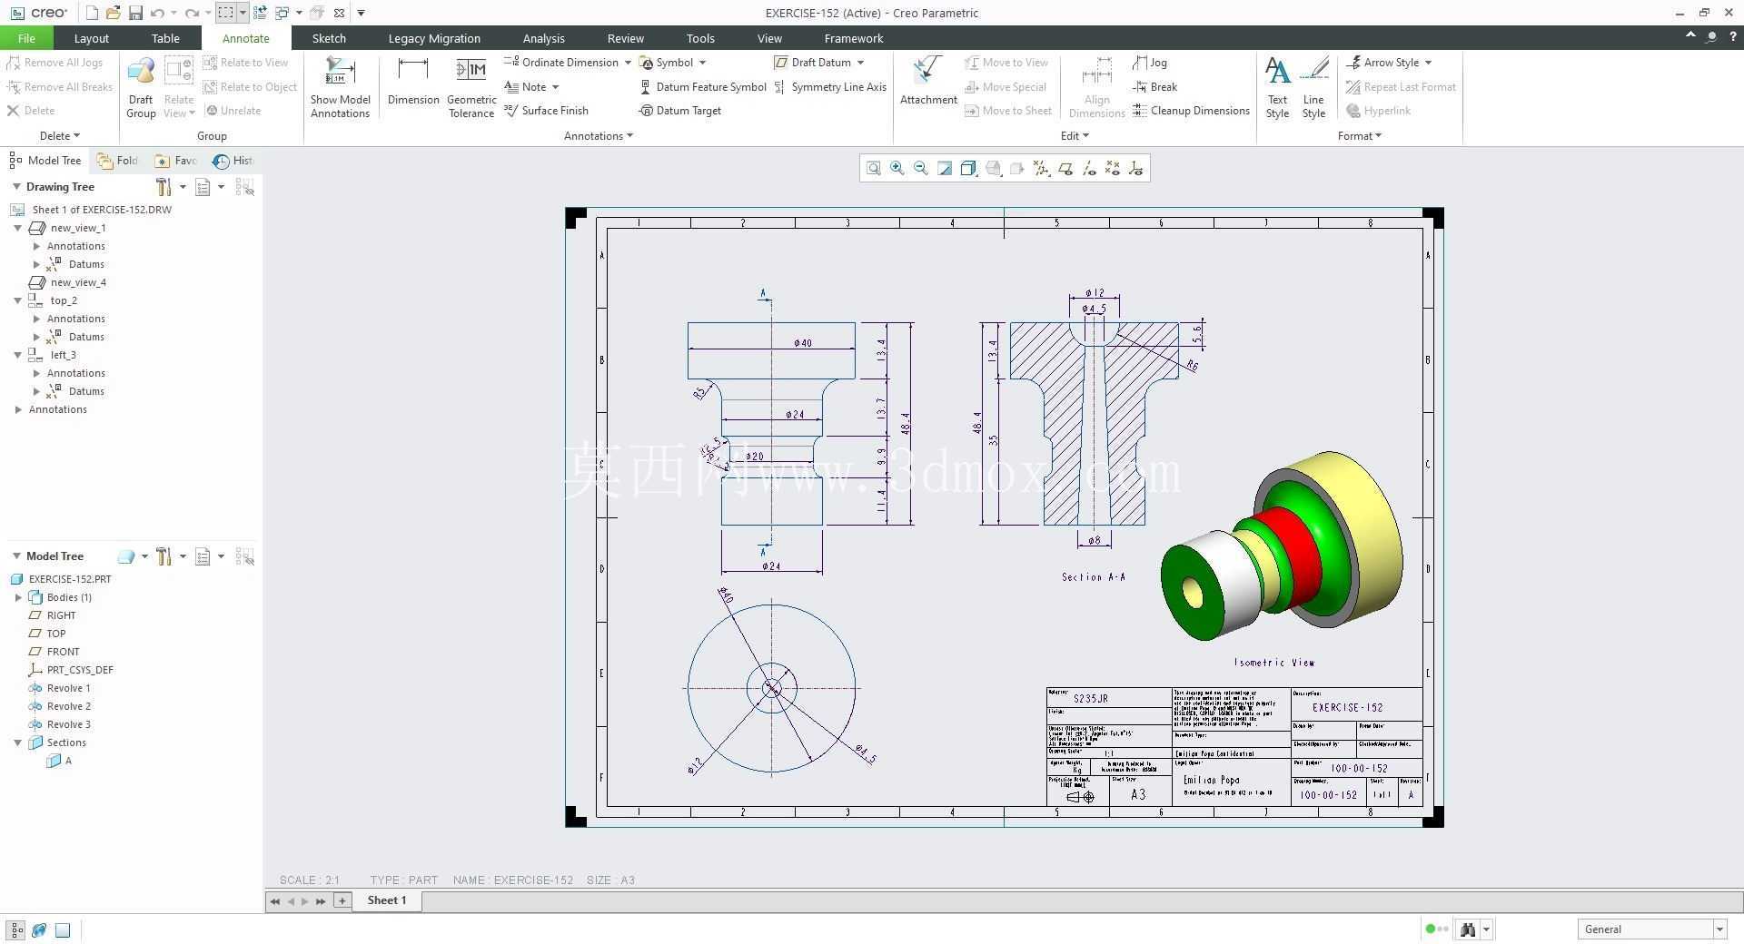
Task: Click the Datum Target tool
Action: (680, 111)
